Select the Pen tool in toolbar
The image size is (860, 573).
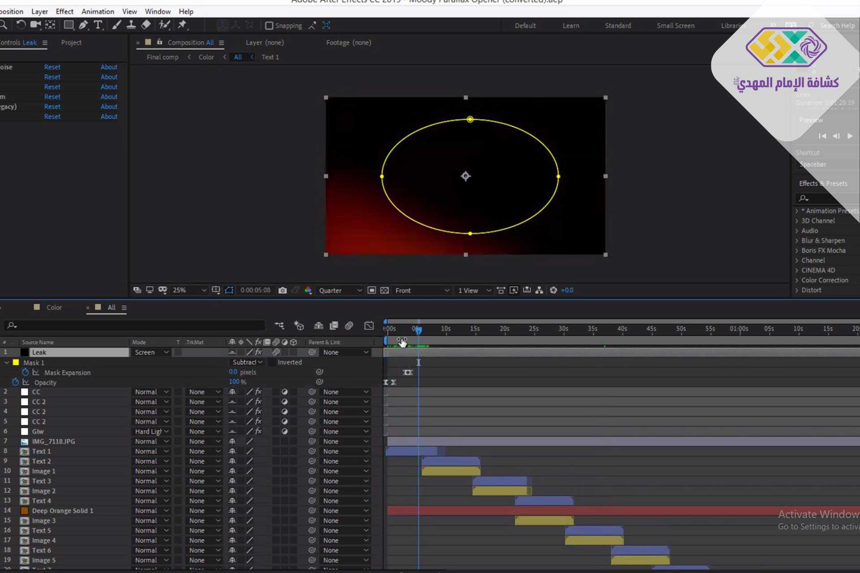coord(83,25)
